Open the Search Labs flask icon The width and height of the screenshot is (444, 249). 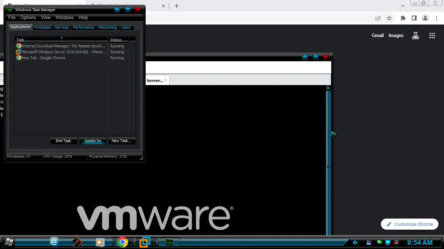click(415, 35)
